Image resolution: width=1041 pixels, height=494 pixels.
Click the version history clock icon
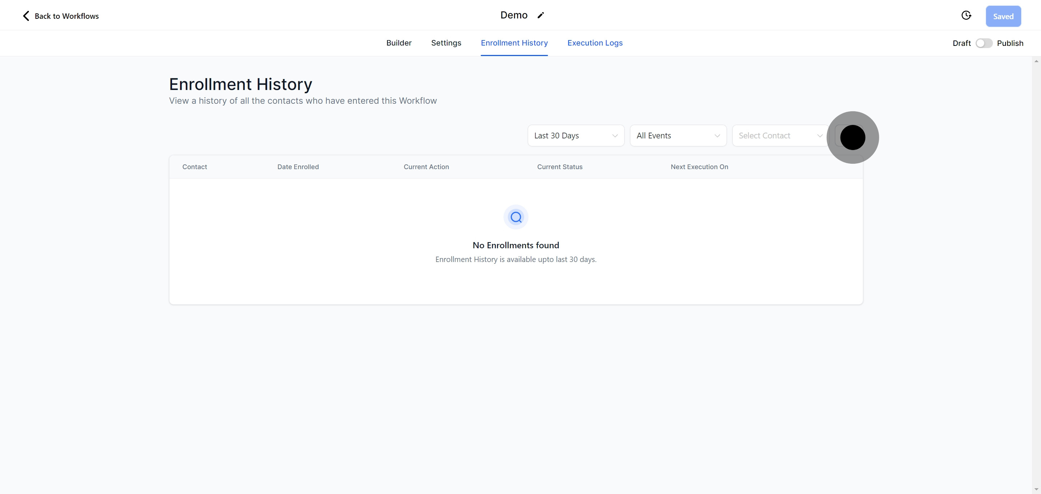(x=966, y=15)
